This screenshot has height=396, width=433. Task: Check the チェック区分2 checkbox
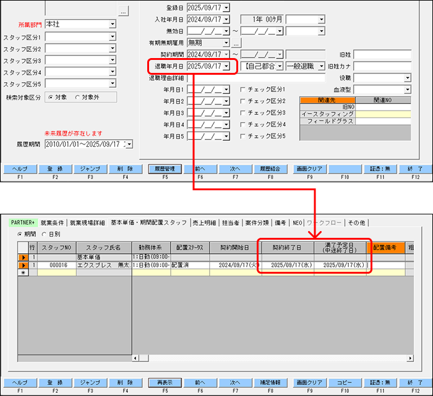[242, 101]
